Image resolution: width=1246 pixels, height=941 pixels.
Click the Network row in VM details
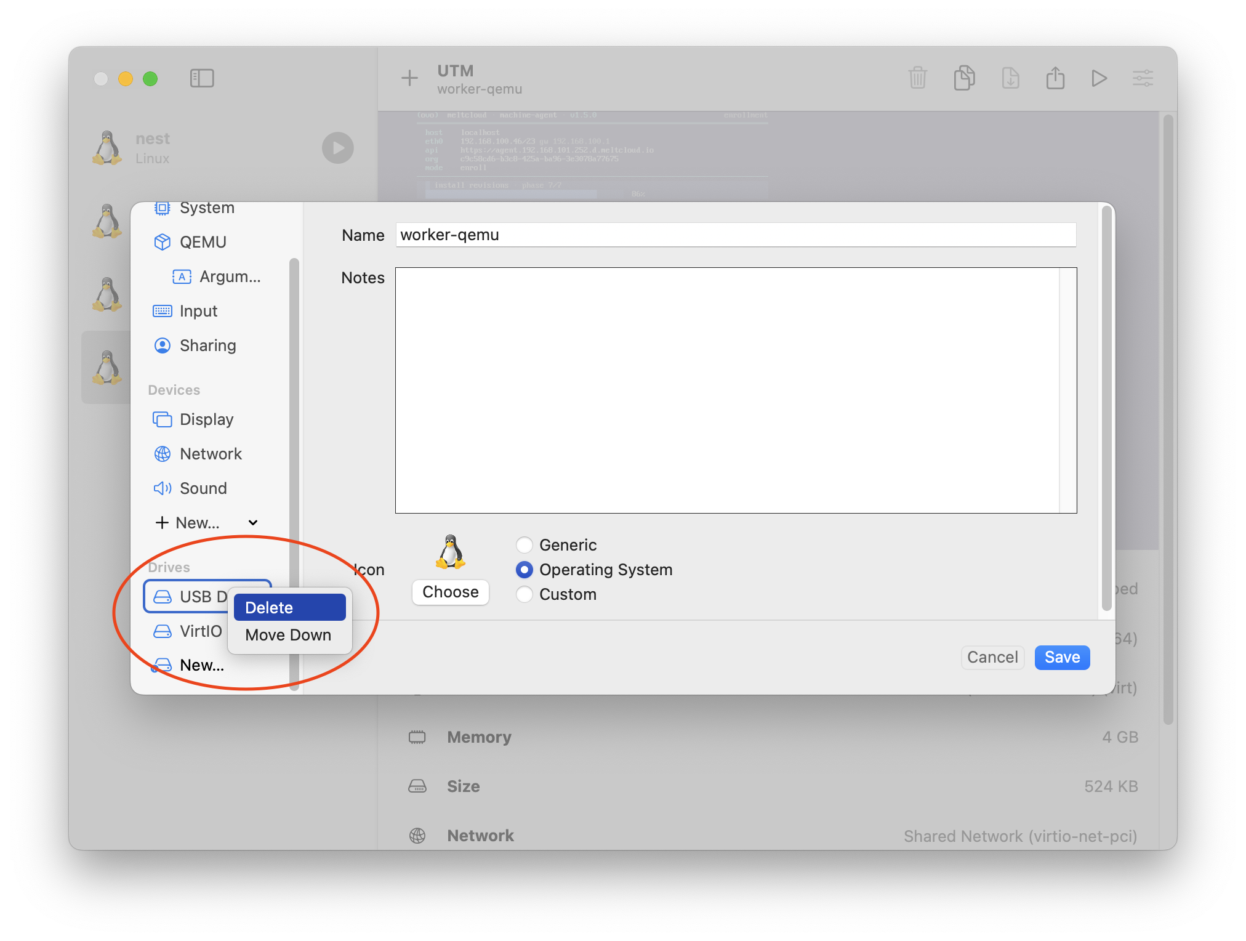click(773, 836)
